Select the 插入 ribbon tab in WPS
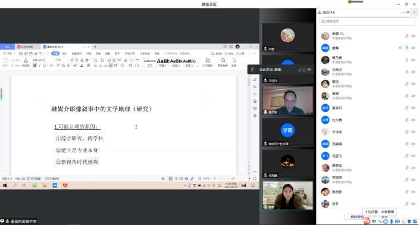The height and width of the screenshot is (225, 419). coord(65,54)
